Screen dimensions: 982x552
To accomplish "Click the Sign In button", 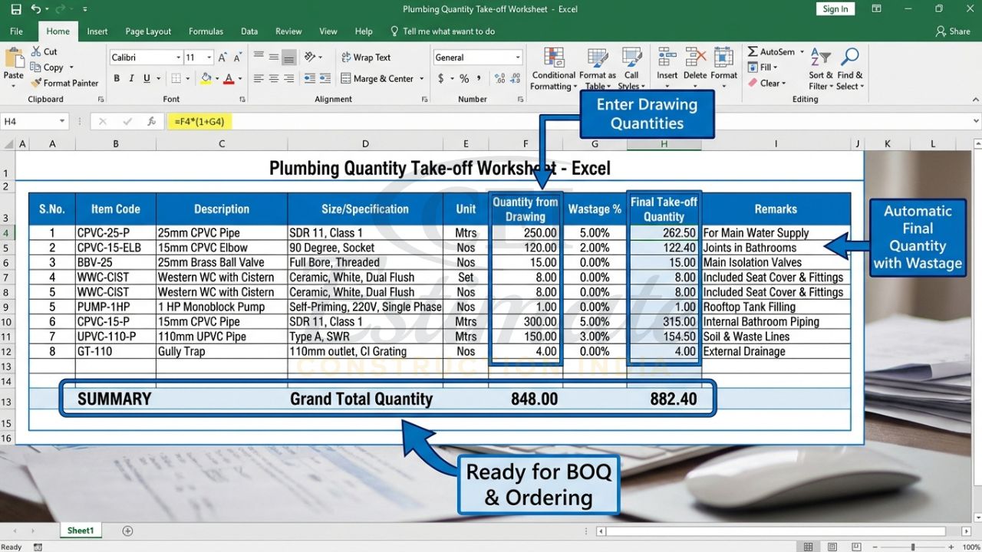I will [x=835, y=8].
